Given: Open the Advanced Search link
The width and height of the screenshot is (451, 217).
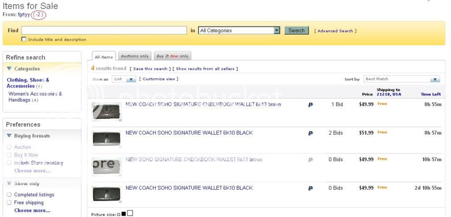Looking at the screenshot, I should click(335, 31).
